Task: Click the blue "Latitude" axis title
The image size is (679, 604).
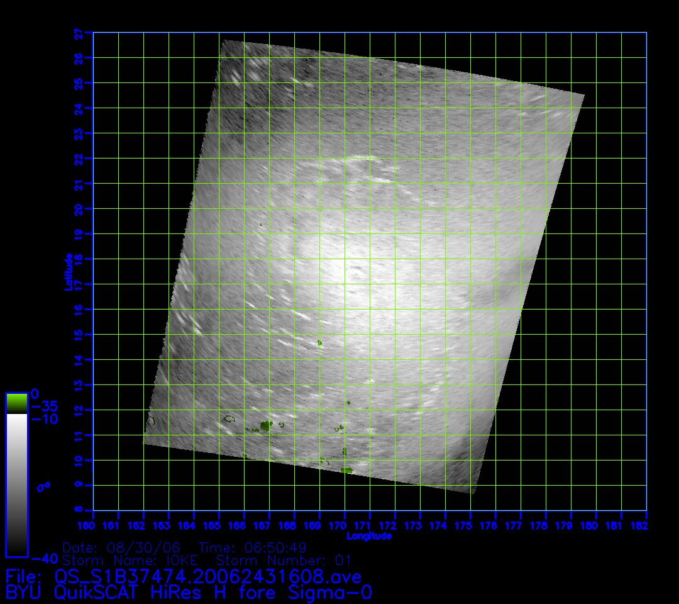Action: coord(68,271)
